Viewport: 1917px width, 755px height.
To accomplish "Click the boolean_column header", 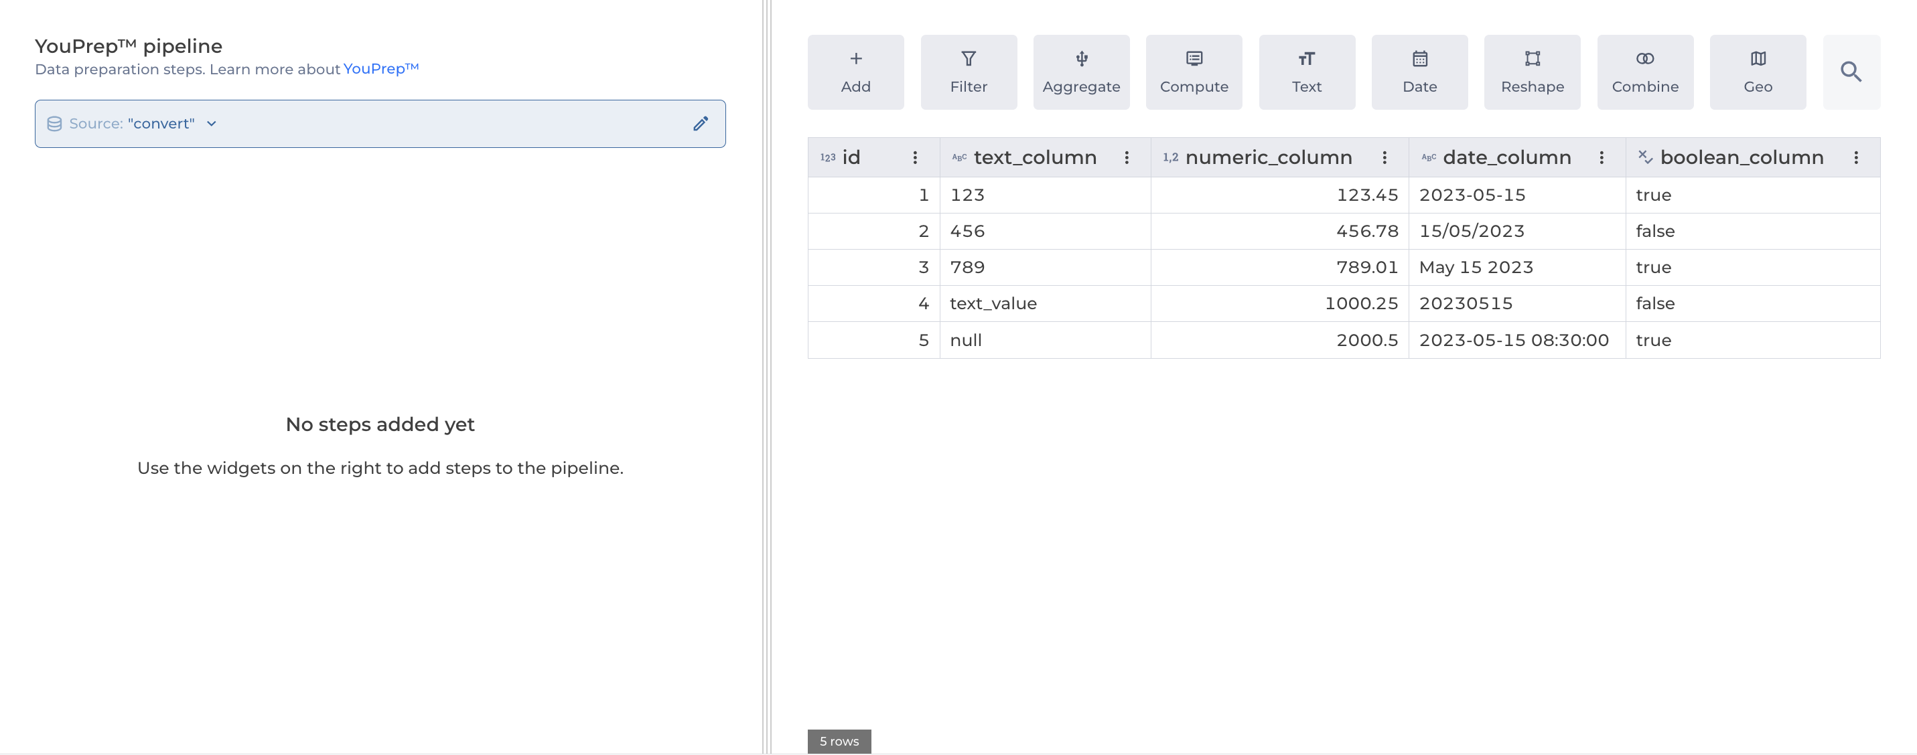I will [1741, 158].
